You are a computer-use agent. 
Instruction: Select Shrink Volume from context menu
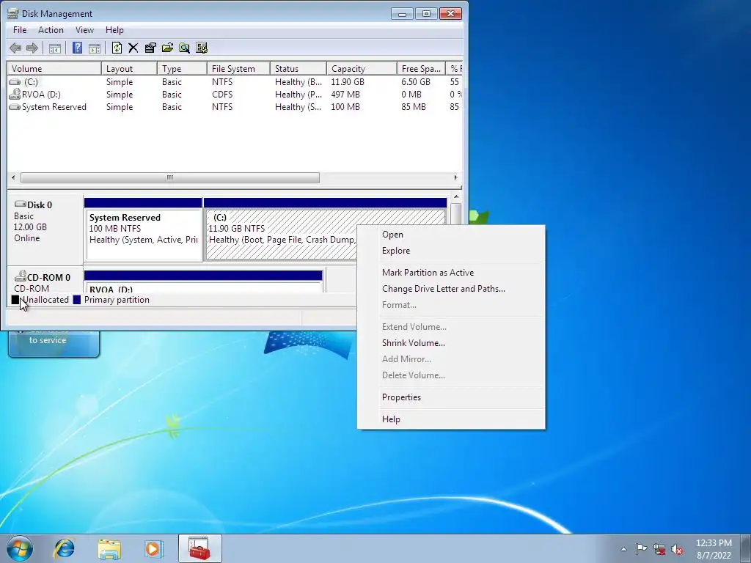click(451, 343)
